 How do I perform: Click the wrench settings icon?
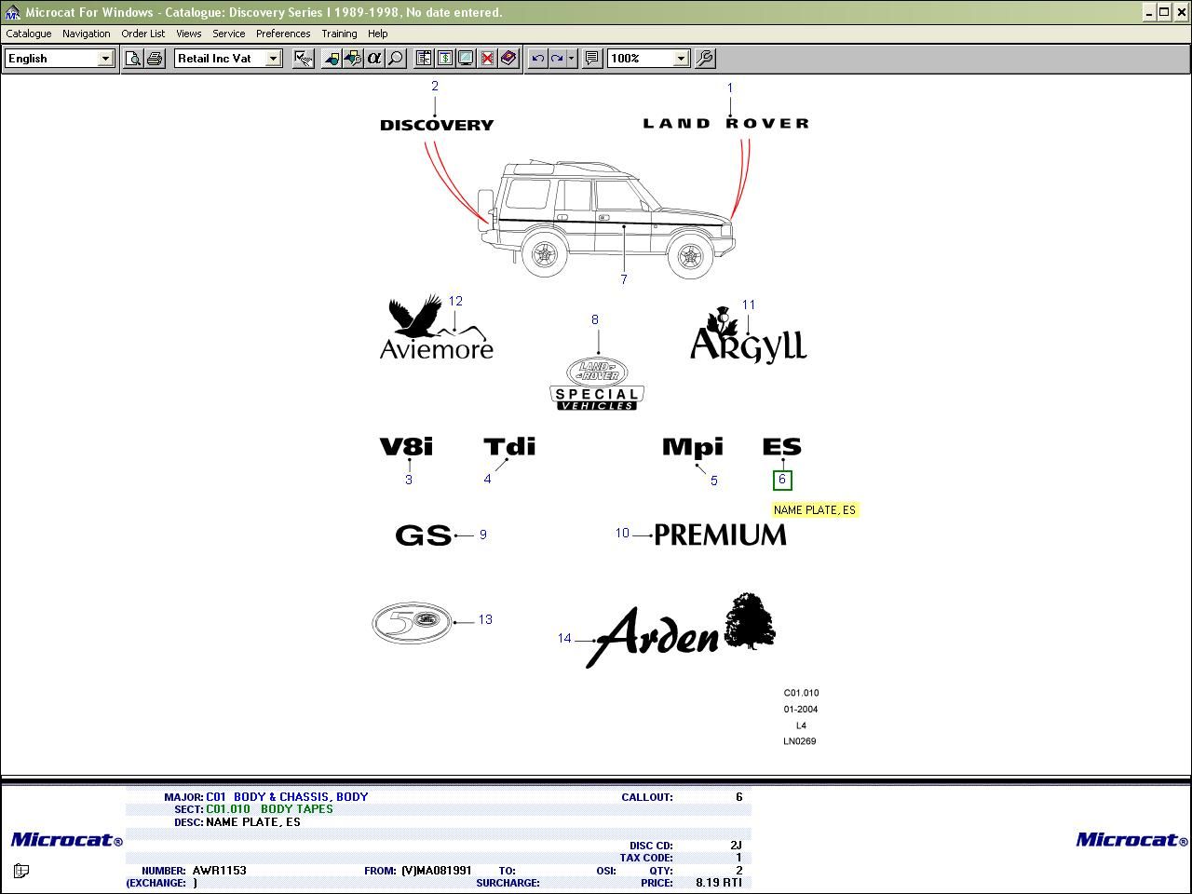click(x=705, y=58)
